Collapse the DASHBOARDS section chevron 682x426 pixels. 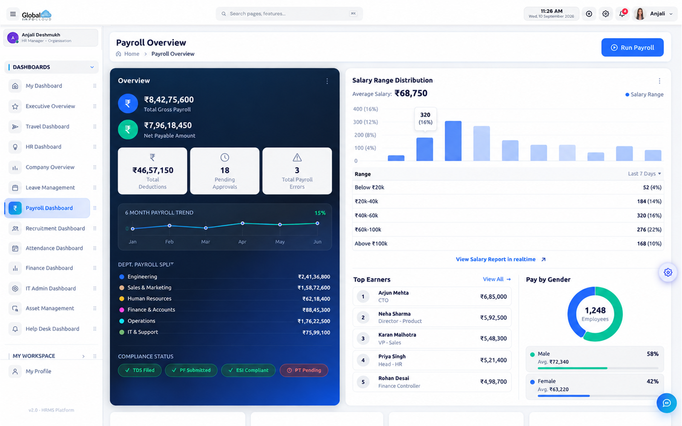point(92,67)
